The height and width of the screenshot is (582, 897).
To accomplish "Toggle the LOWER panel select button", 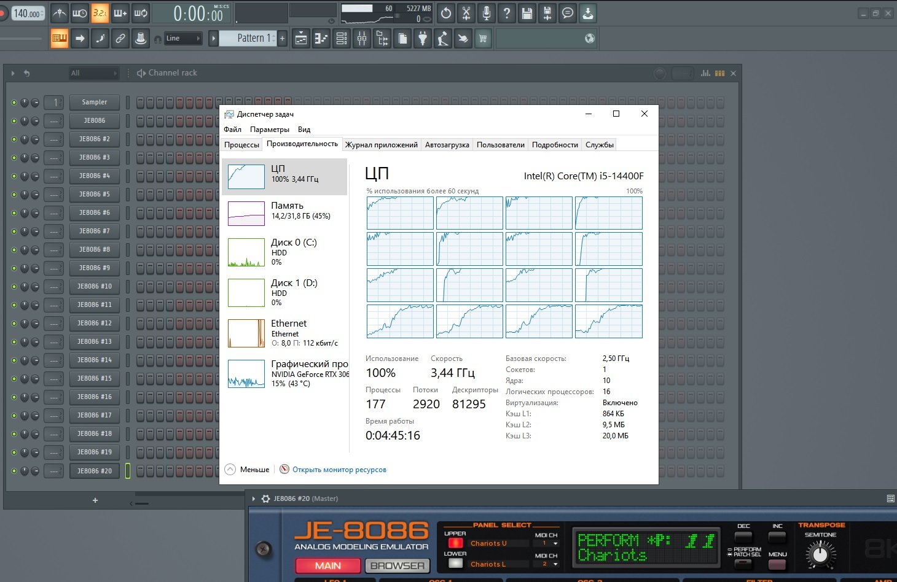I will tap(455, 564).
